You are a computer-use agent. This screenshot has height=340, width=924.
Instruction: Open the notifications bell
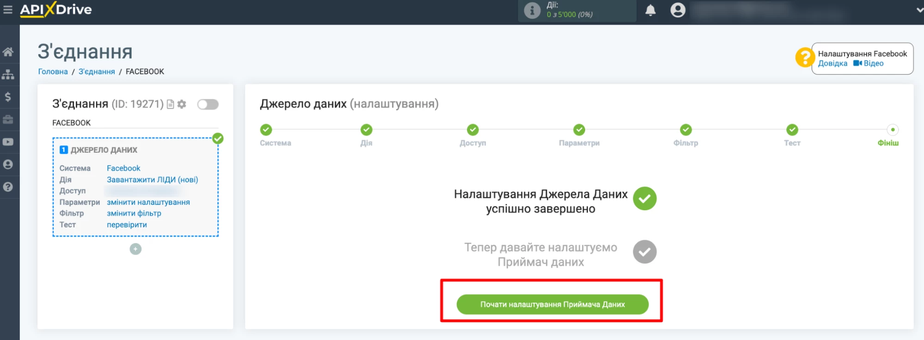click(x=650, y=10)
